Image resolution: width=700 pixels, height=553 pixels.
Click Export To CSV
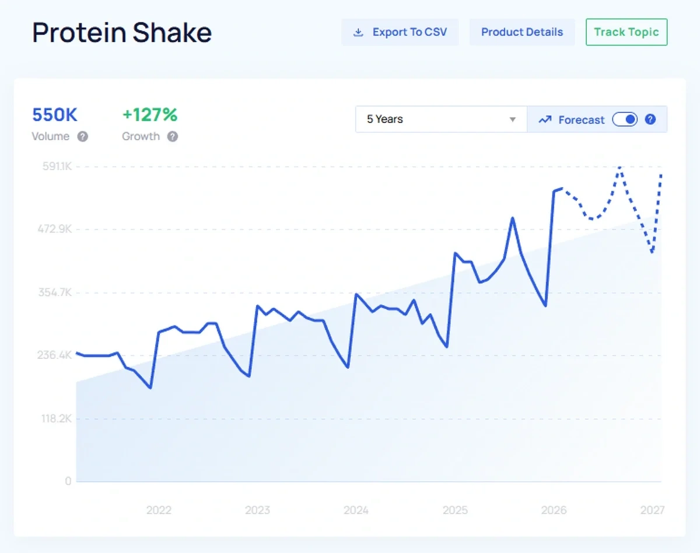(400, 32)
